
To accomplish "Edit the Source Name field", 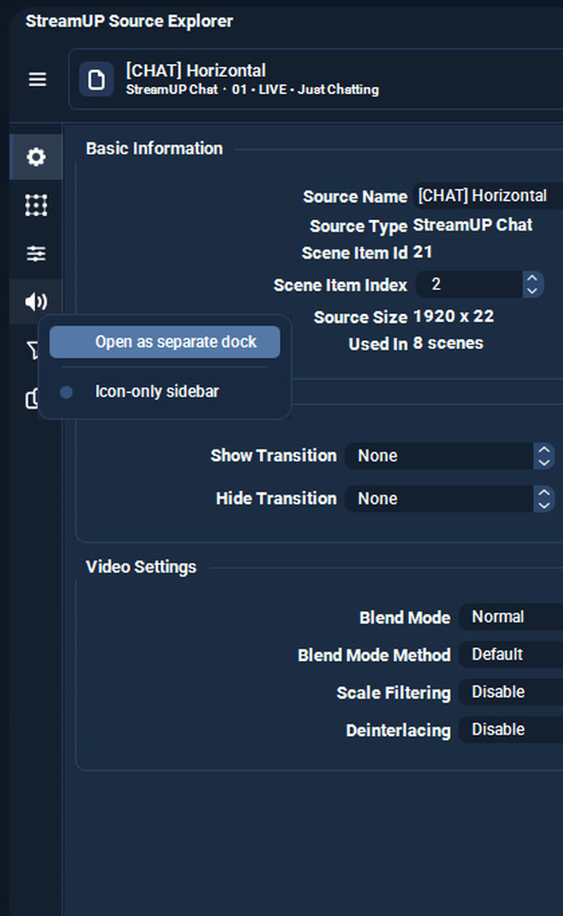I will [488, 195].
